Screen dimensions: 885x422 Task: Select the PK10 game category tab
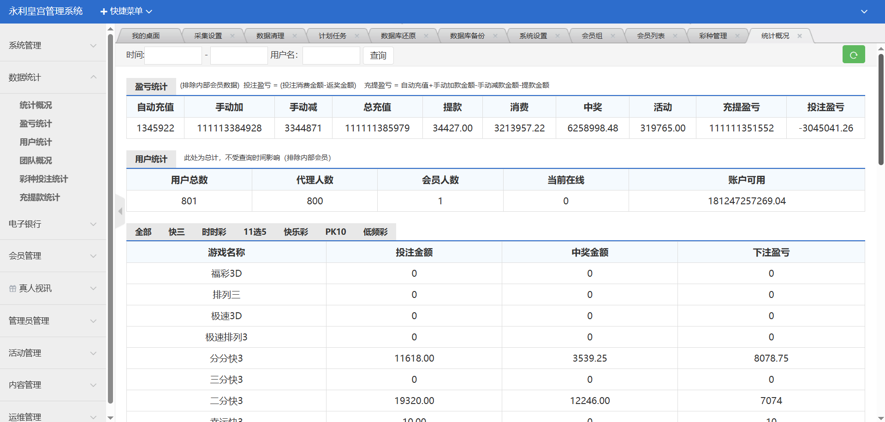coord(335,232)
